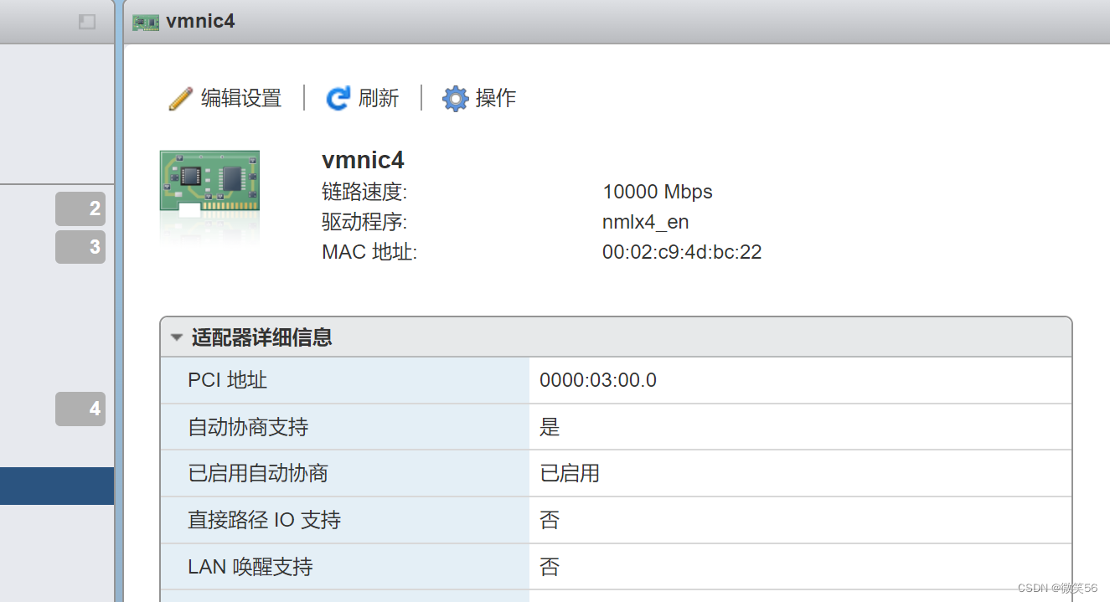Click the gray badge numbered 4
Screen dimensions: 1110x602
tap(81, 409)
